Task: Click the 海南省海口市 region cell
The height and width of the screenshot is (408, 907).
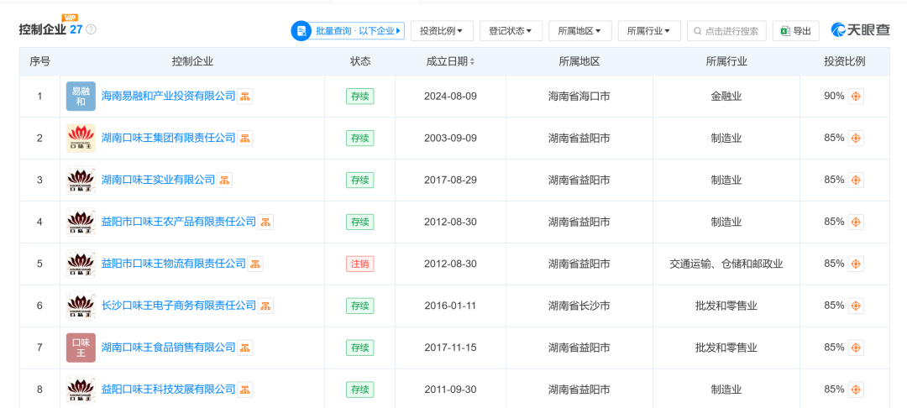Action: (x=579, y=97)
